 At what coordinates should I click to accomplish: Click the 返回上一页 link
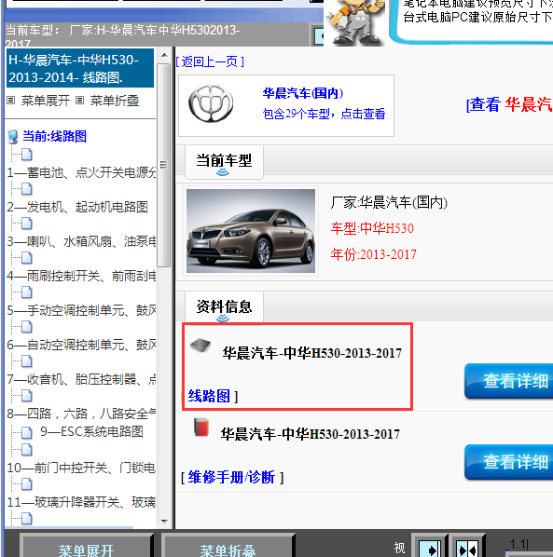210,62
